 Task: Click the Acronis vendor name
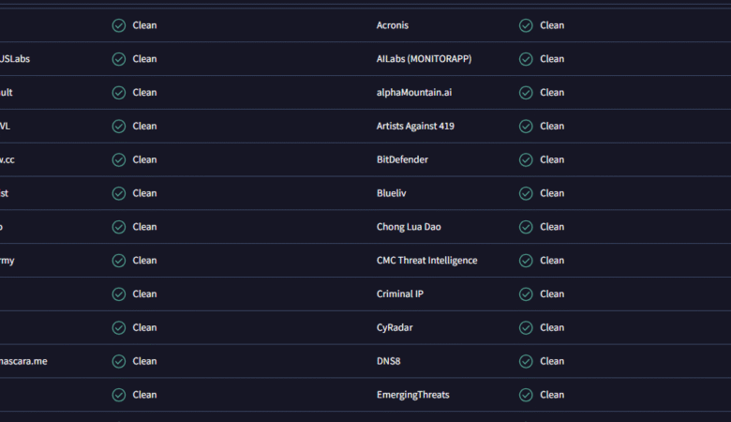(x=393, y=25)
